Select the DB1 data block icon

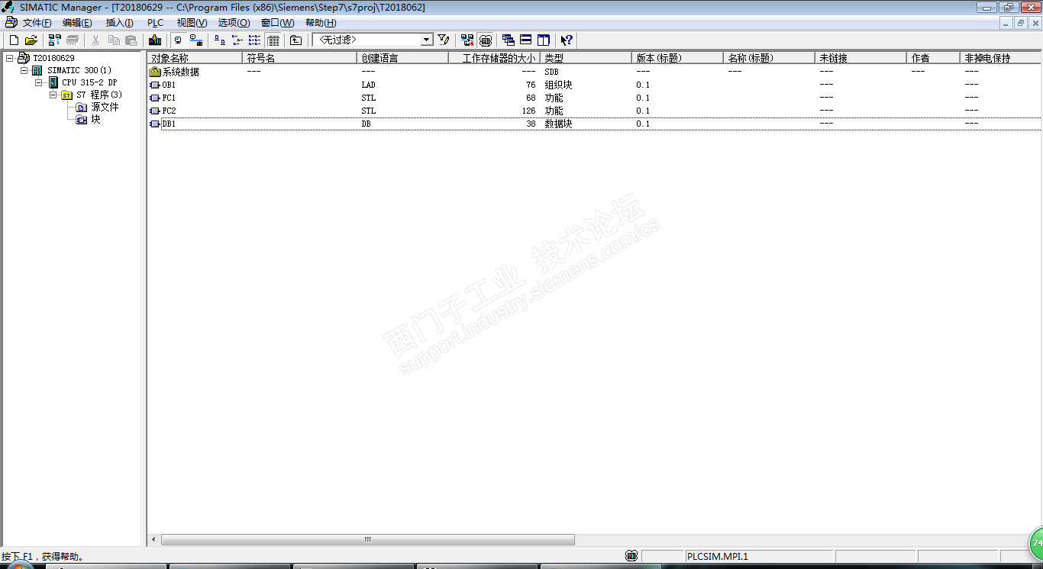tap(155, 124)
